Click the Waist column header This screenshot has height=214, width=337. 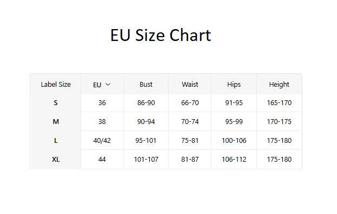pyautogui.click(x=190, y=85)
